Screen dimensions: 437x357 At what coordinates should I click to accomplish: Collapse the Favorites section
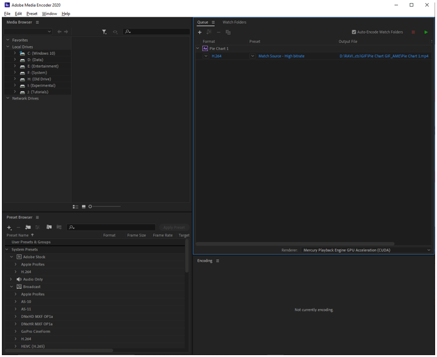point(8,40)
